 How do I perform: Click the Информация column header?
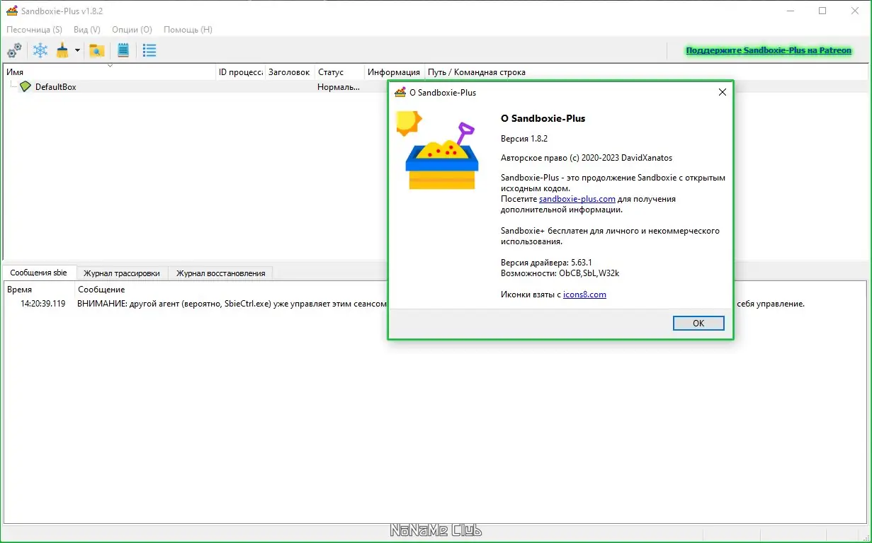click(x=394, y=72)
